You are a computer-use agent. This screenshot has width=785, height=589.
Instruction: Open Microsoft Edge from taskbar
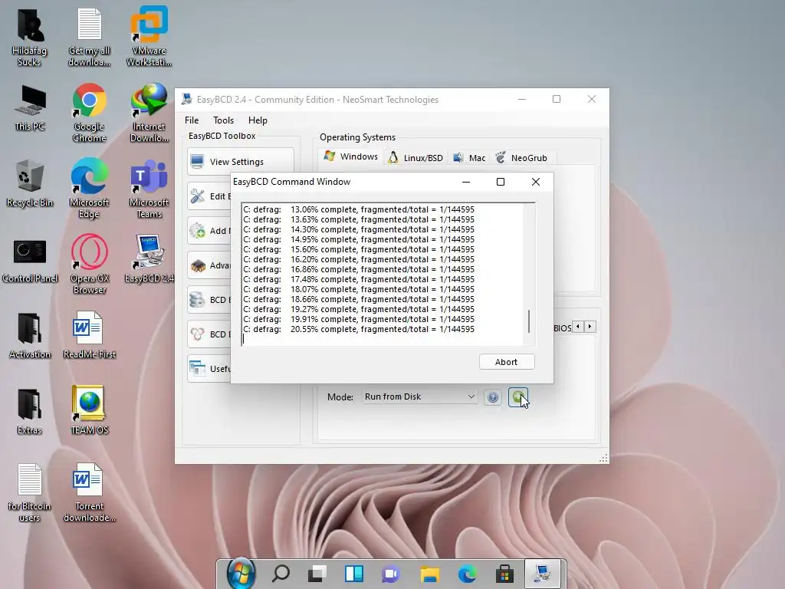[467, 574]
